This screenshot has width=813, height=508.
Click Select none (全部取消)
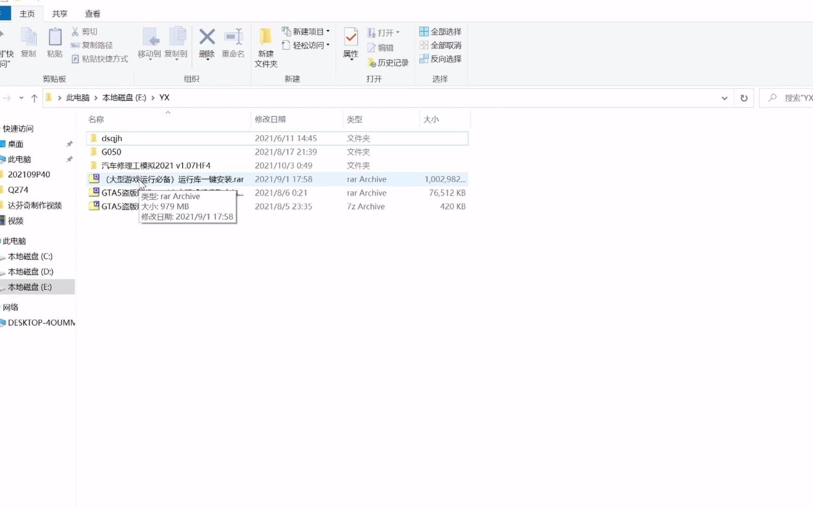coord(440,45)
